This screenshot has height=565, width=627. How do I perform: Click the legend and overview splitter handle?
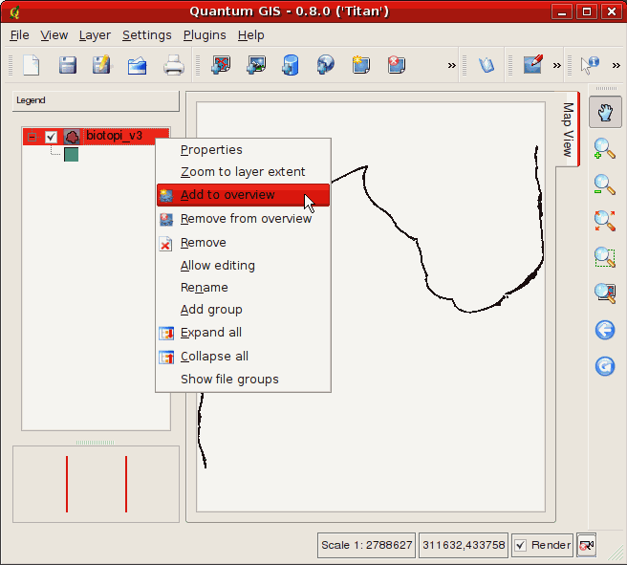coord(96,443)
